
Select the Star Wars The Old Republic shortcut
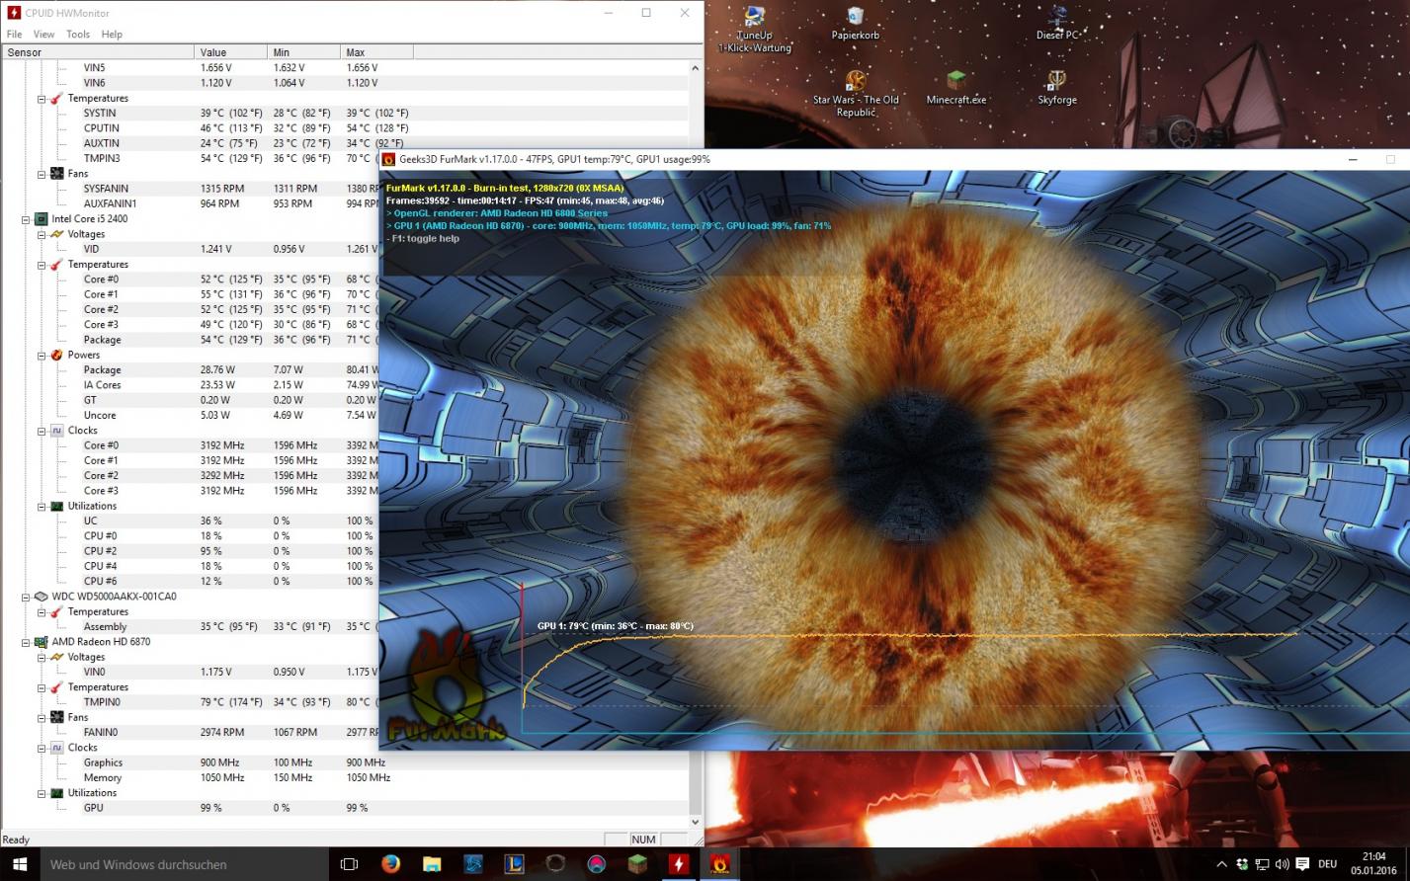click(x=856, y=94)
